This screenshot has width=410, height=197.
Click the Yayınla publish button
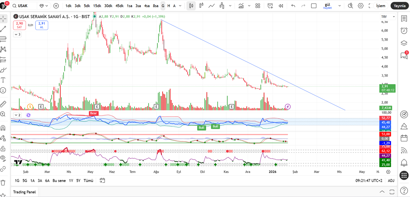pos(399,6)
